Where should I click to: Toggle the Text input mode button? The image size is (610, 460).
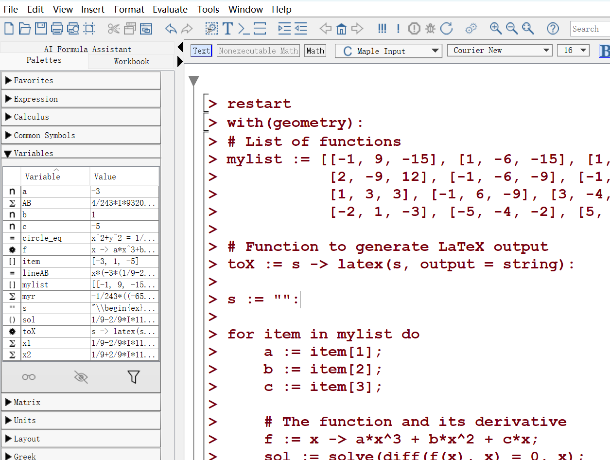click(x=202, y=51)
